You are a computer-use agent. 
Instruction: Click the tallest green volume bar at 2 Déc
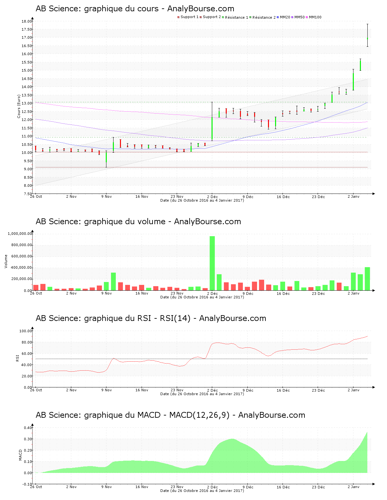point(212,263)
